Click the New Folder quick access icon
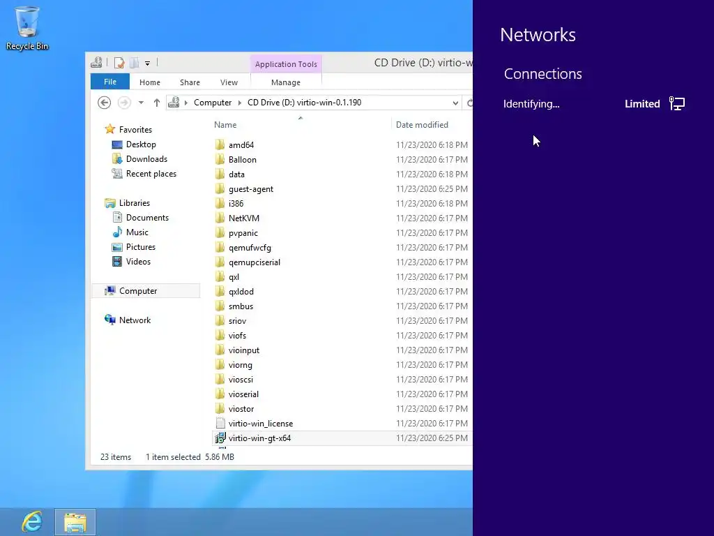This screenshot has height=536, width=714. pos(135,63)
